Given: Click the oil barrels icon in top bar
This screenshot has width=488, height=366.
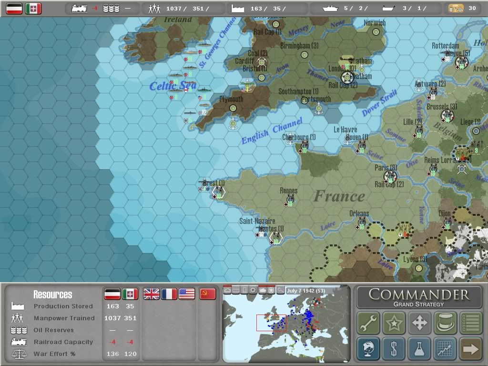Looking at the screenshot, I should (112, 9).
